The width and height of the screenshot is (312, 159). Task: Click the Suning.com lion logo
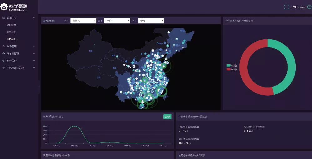[x=4, y=7]
